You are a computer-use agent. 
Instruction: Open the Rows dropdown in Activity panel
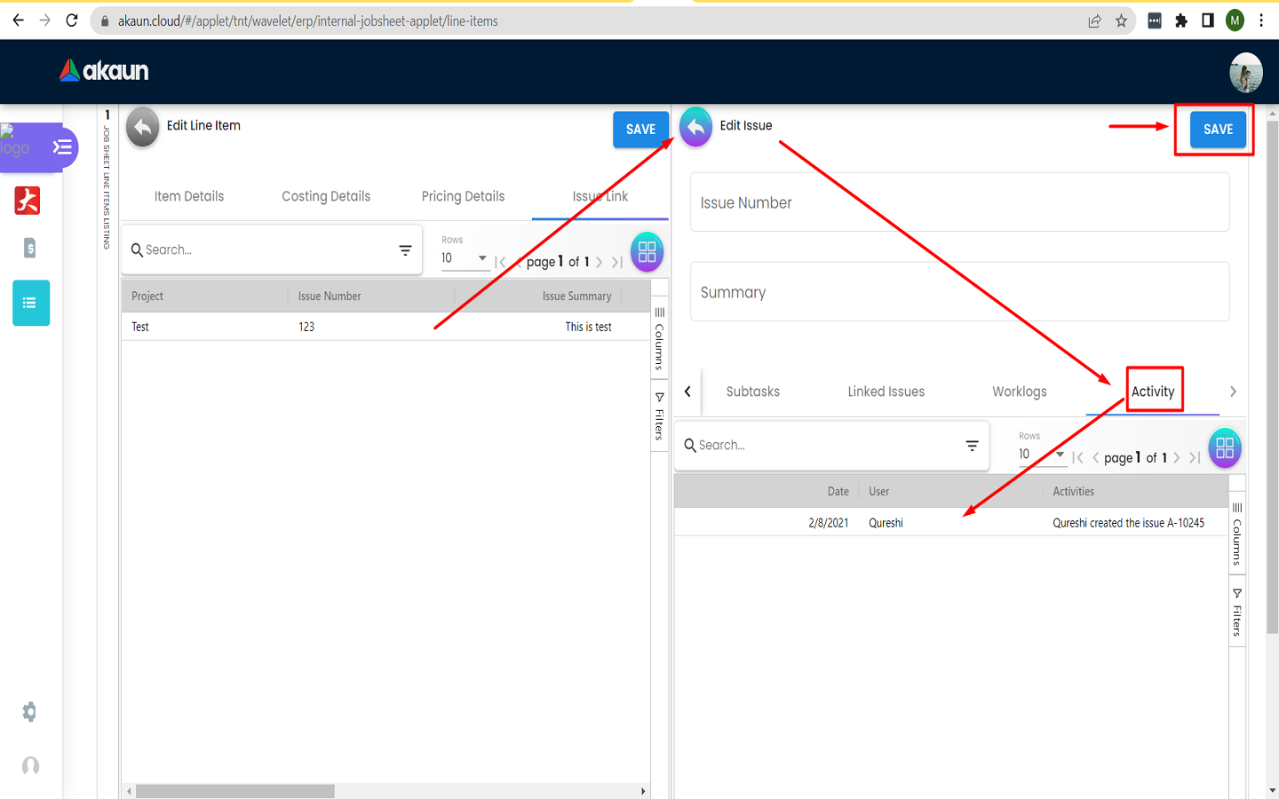[1042, 455]
